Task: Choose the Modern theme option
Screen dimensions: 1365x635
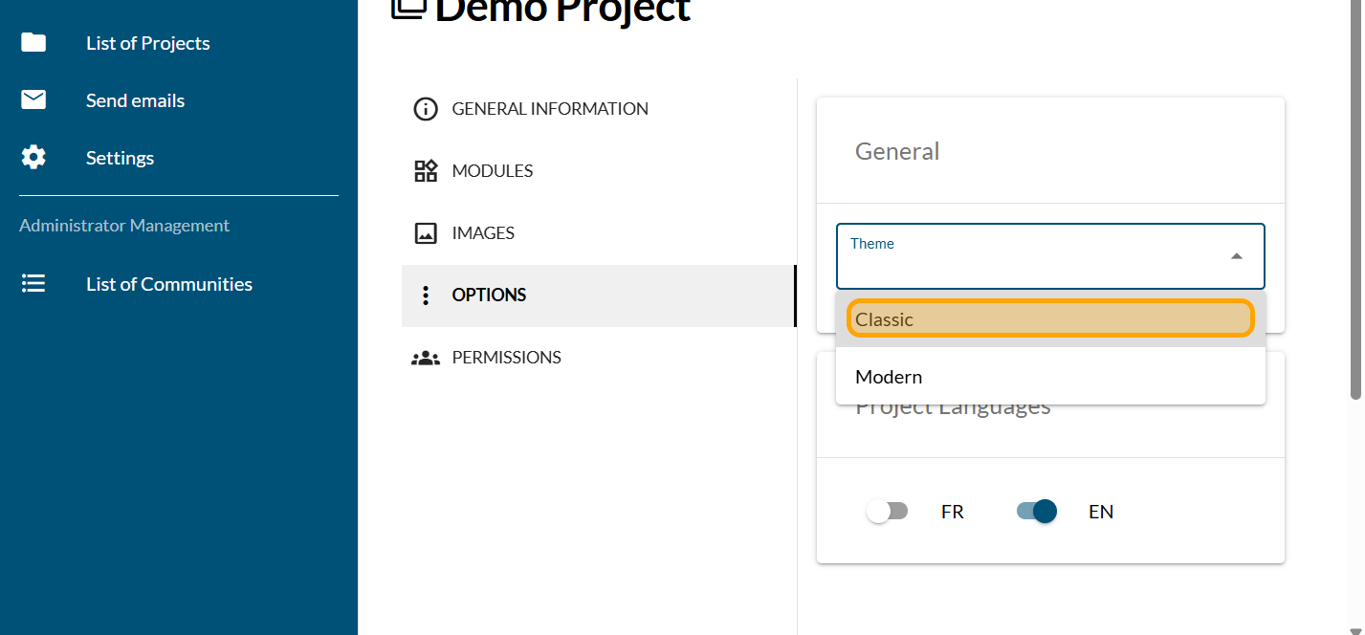Action: coord(1049,377)
